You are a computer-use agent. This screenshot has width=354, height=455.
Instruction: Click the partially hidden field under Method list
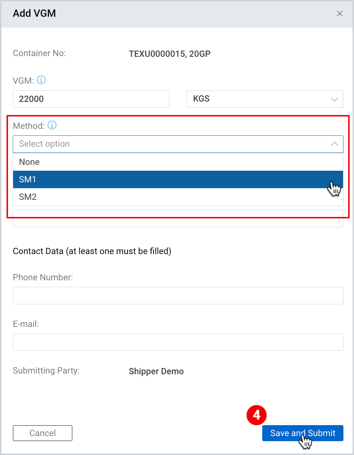[x=178, y=222]
